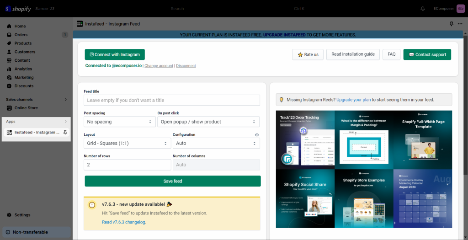Open the notifications bell
468x240 pixels.
423,9
